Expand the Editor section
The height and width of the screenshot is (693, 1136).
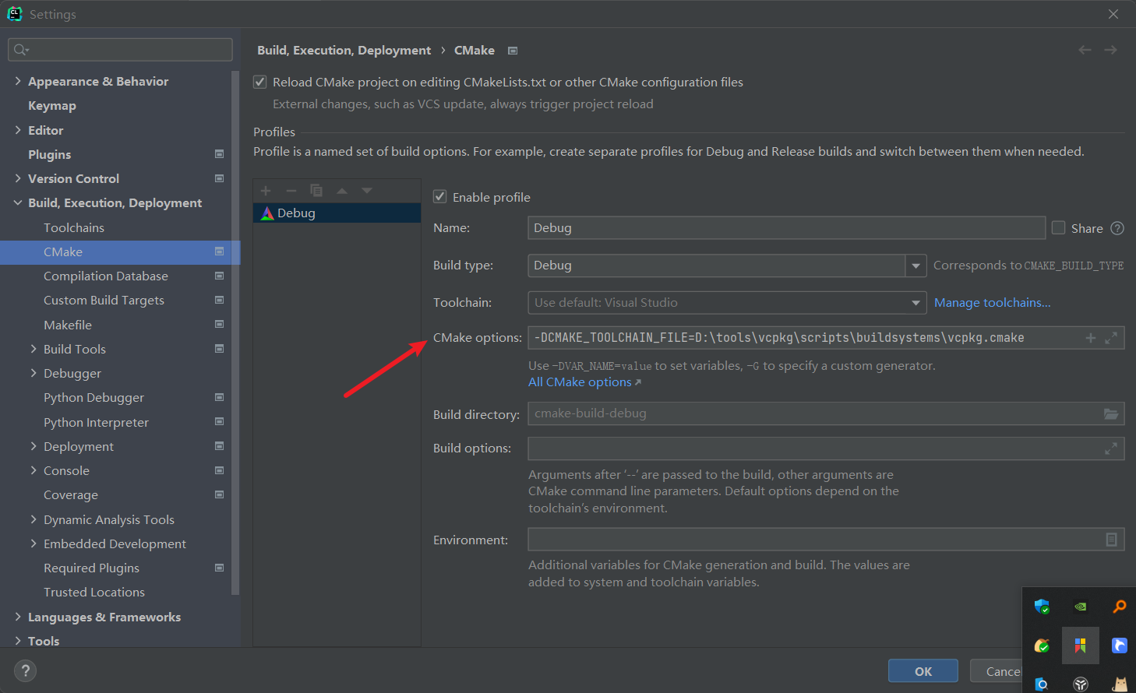[x=18, y=130]
